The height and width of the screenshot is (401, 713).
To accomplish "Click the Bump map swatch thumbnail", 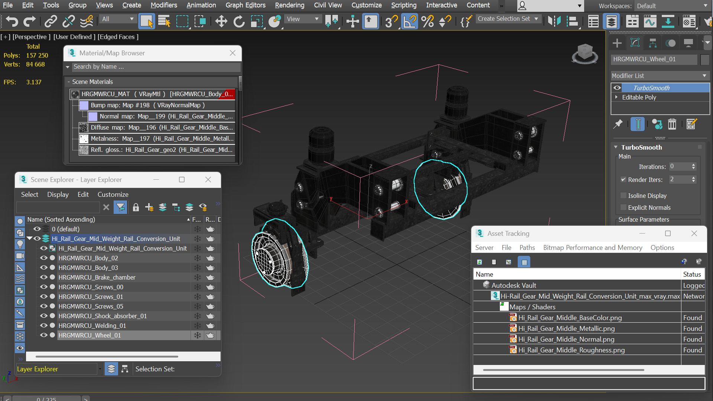I will (x=84, y=105).
